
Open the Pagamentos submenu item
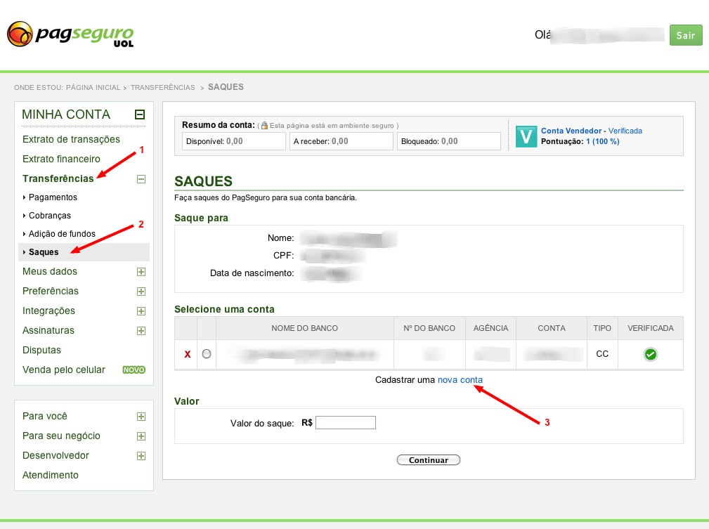tap(53, 197)
